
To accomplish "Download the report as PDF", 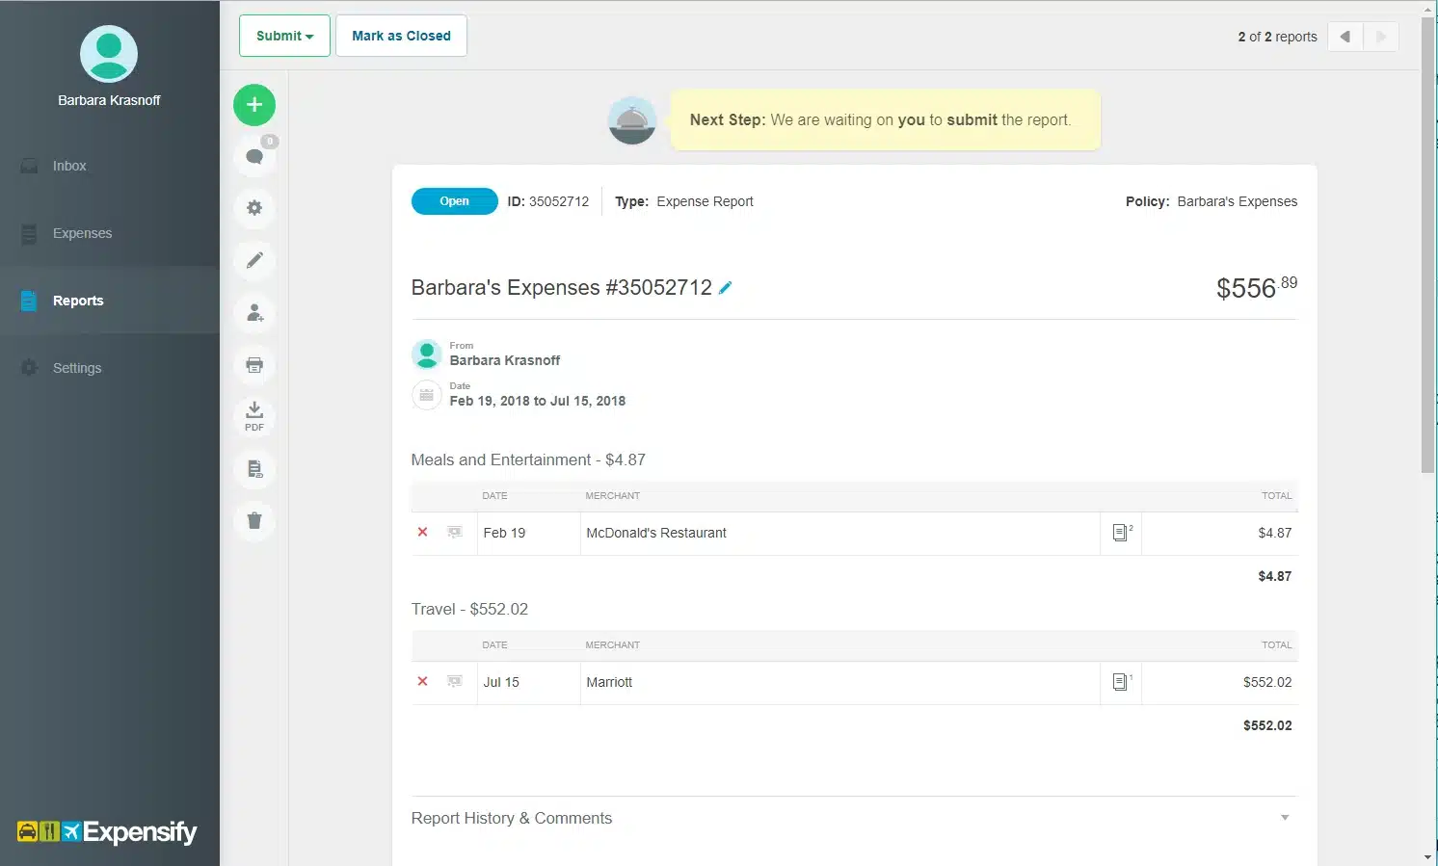I will pyautogui.click(x=253, y=416).
